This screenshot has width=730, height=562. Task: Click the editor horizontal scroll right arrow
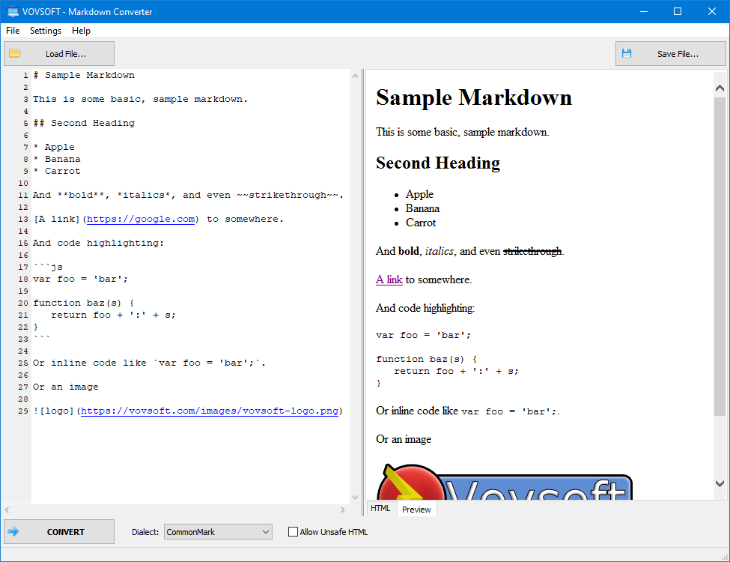pyautogui.click(x=343, y=510)
